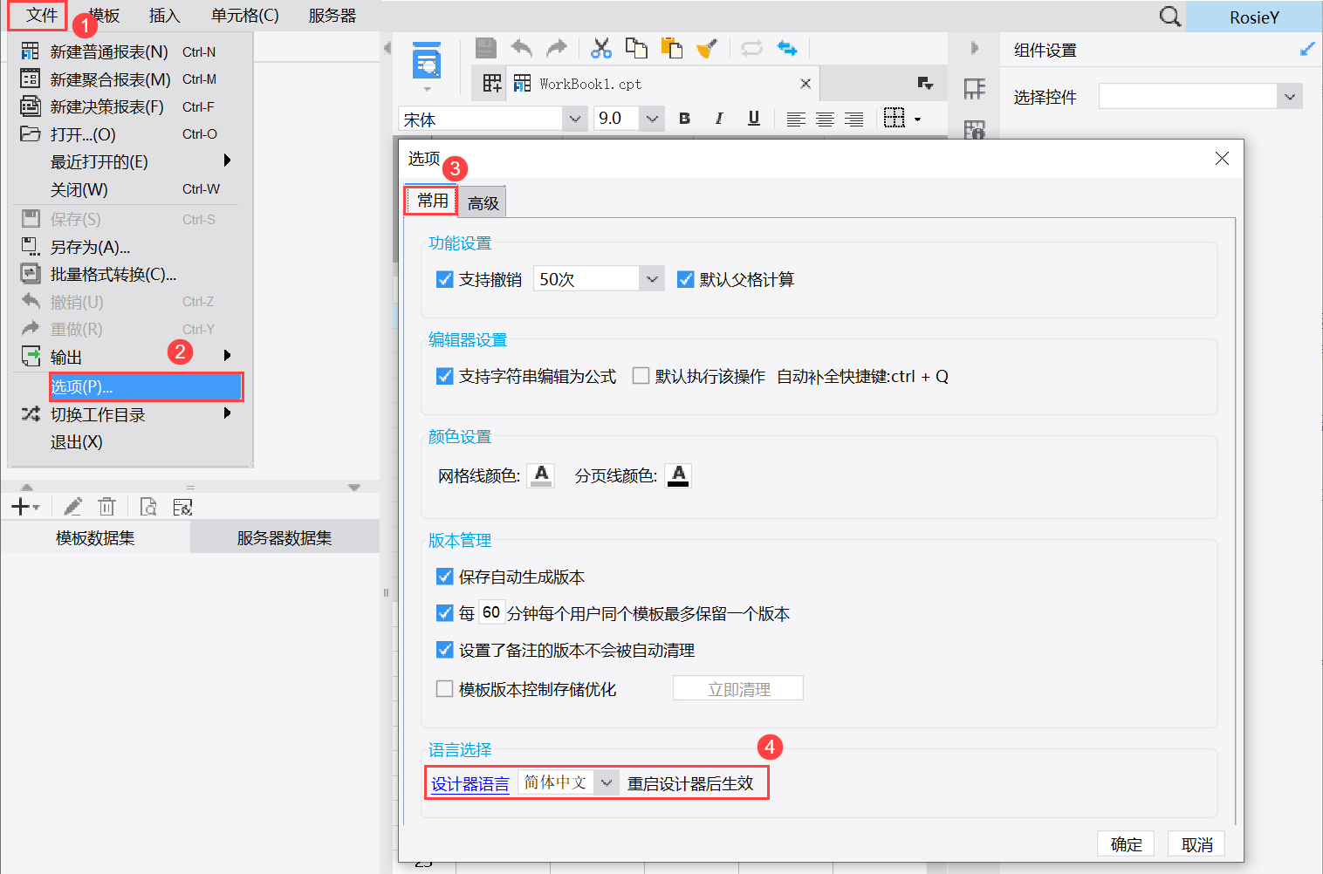Click the RosieY user account label

tap(1254, 17)
